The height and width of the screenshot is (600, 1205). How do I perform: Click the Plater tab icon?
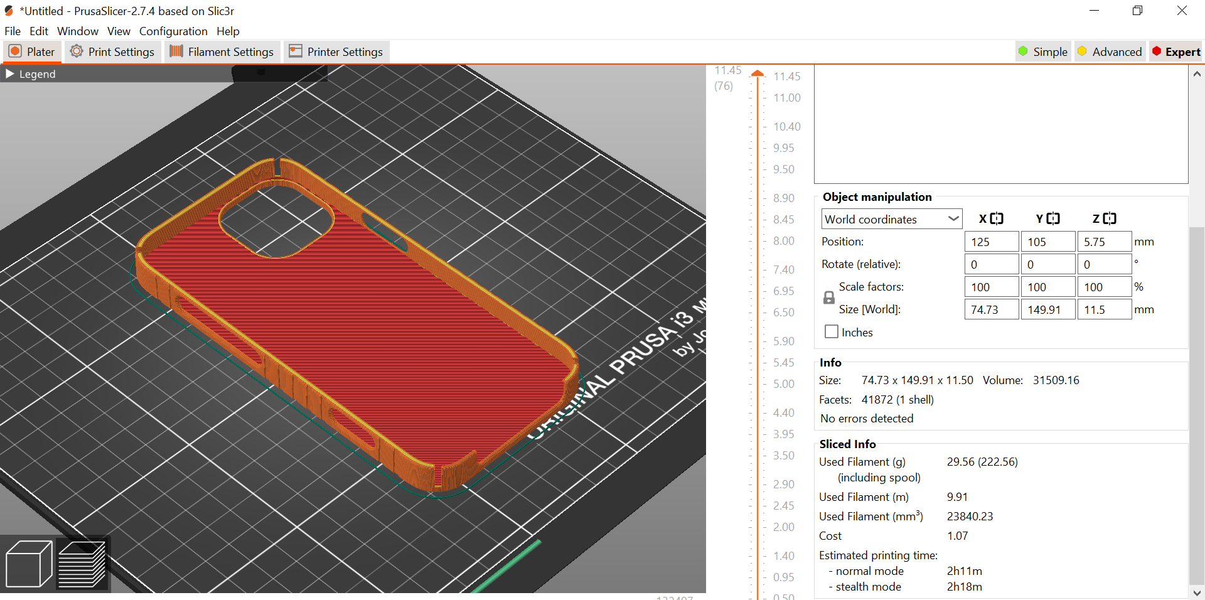click(x=16, y=51)
